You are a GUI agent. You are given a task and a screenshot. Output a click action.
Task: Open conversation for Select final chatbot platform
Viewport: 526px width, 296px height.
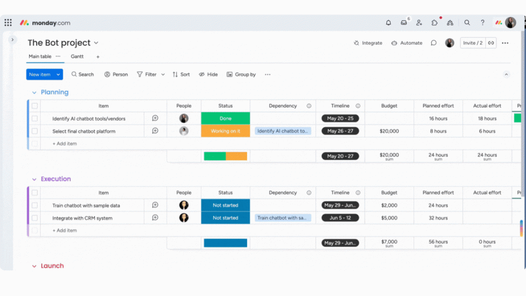[155, 131]
